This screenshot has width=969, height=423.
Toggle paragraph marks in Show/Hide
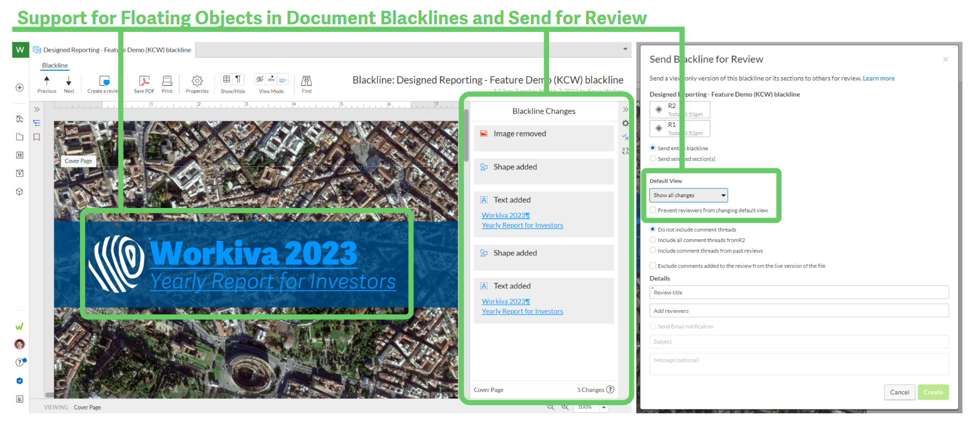[238, 79]
